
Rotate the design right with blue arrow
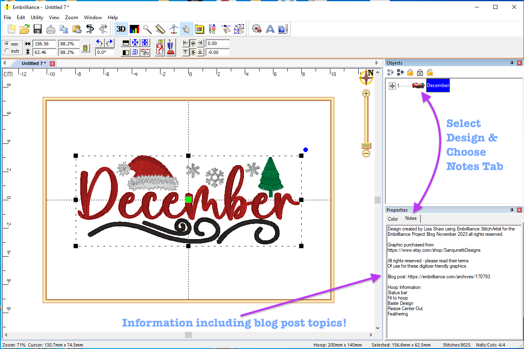click(109, 43)
